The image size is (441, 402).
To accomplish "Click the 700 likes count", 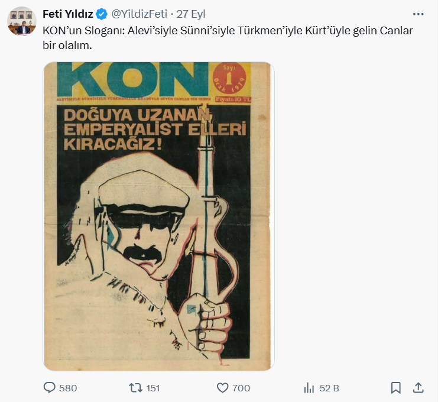I will pos(241,388).
